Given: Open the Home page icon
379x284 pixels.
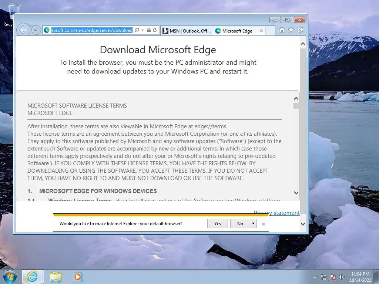Looking at the screenshot, I should (282, 30).
